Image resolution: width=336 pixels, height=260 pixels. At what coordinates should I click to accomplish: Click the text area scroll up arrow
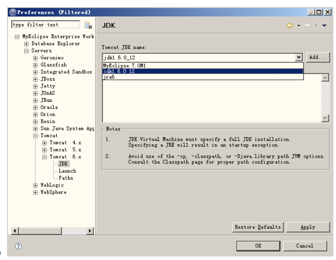(325, 78)
